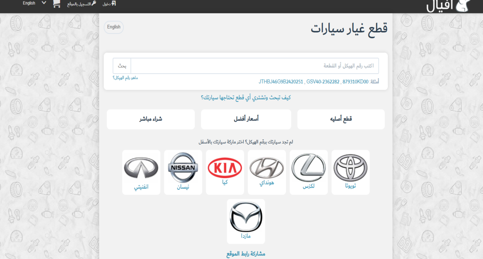The width and height of the screenshot is (483, 259).
Task: Choose the Mazda brand logo
Action: coord(246,217)
